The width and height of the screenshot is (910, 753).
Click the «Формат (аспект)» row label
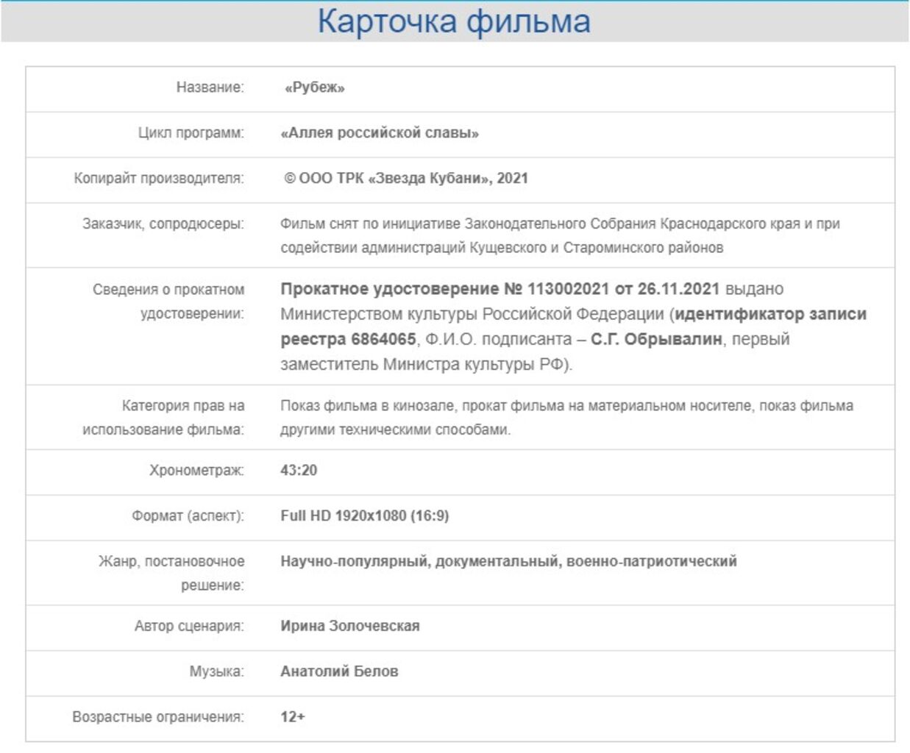point(188,516)
